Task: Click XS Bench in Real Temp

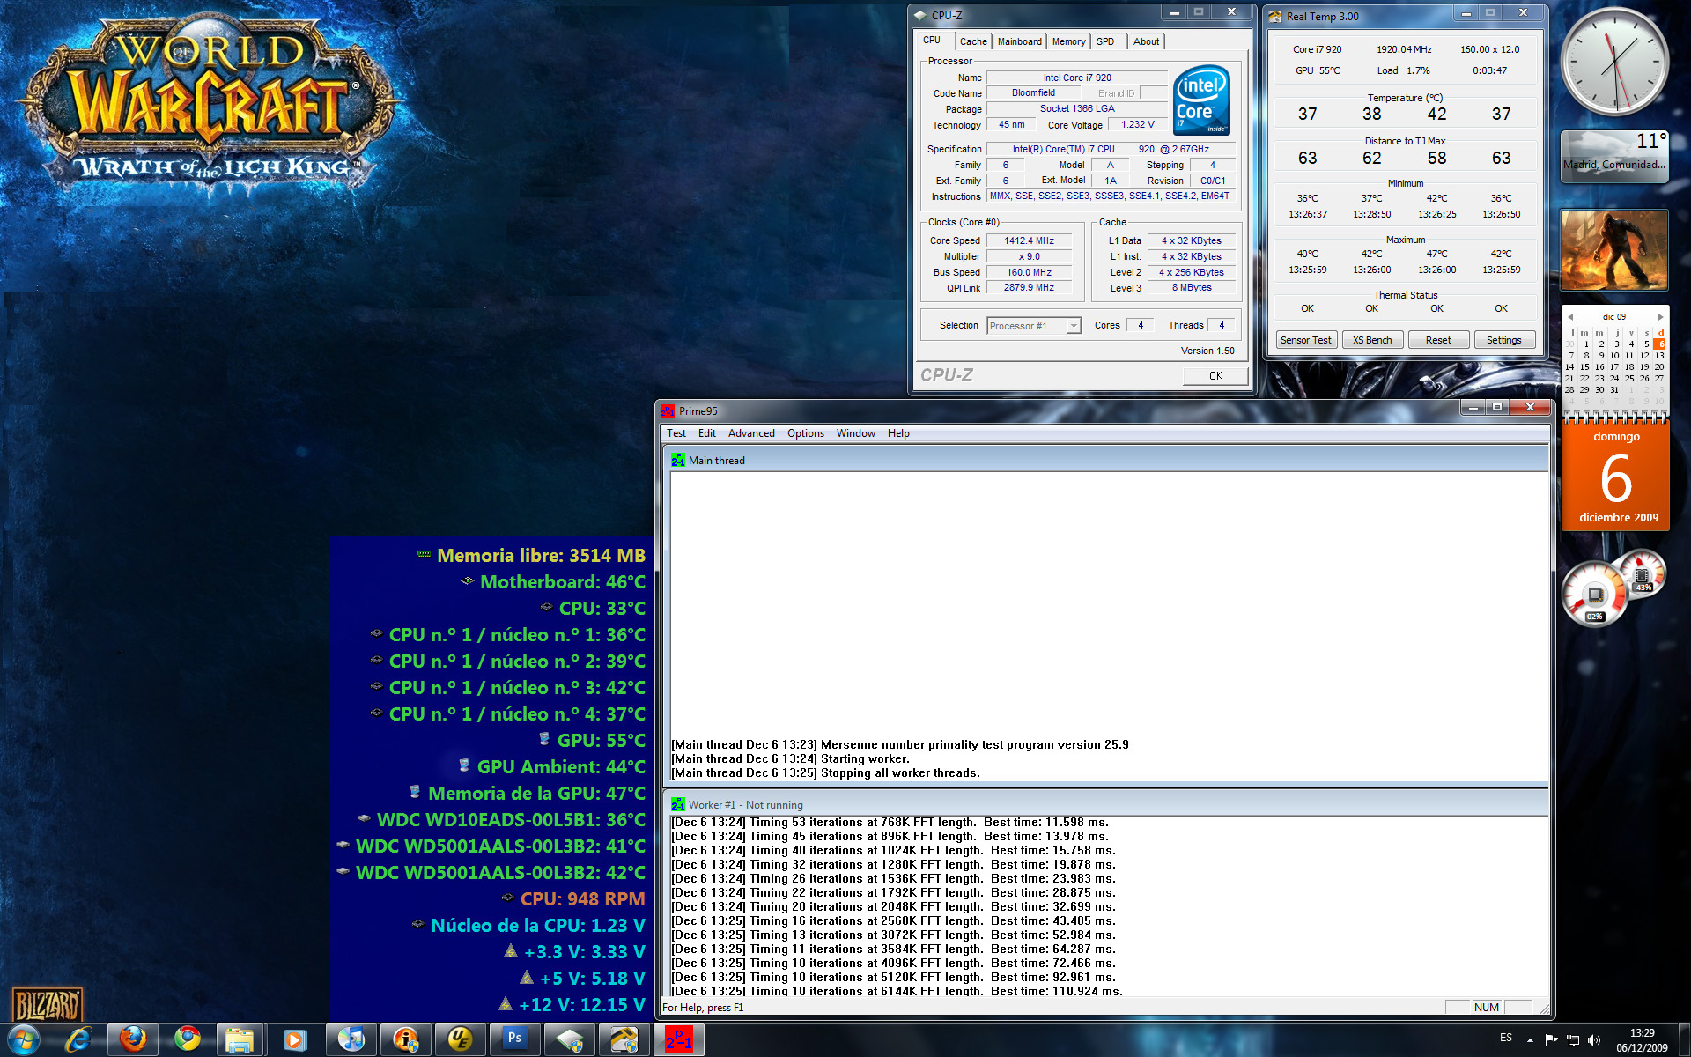Action: click(x=1372, y=340)
